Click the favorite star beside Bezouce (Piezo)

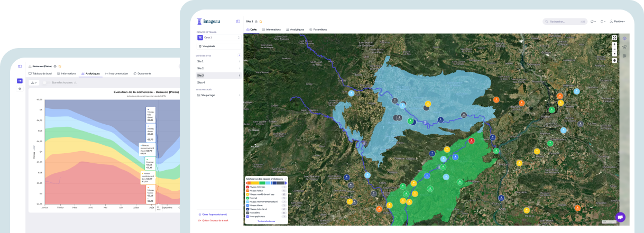pos(60,66)
